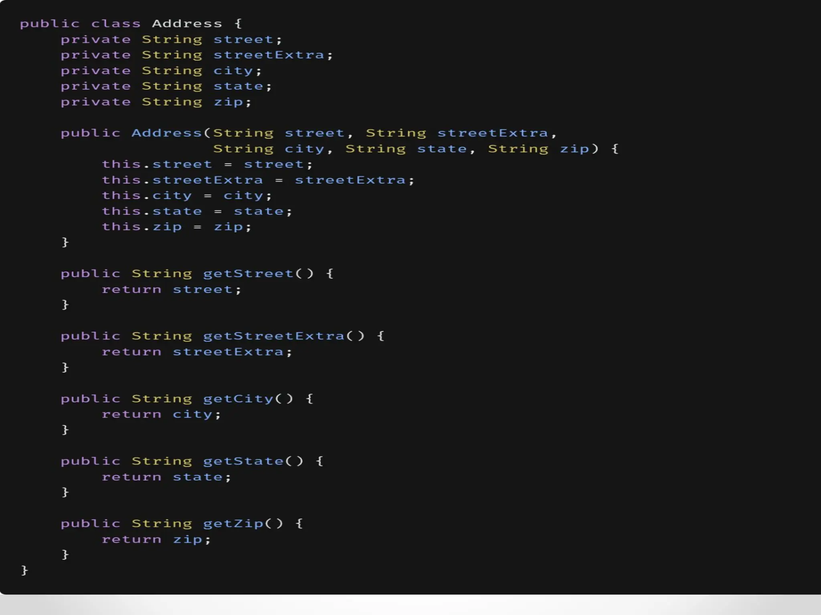Click the 'return' keyword before 'streetExtra;'
Image resolution: width=821 pixels, height=615 pixels.
click(131, 352)
